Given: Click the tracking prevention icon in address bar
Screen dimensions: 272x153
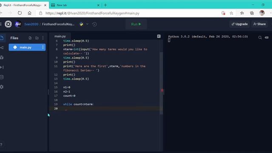Looking at the screenshot, I should coord(223,13).
